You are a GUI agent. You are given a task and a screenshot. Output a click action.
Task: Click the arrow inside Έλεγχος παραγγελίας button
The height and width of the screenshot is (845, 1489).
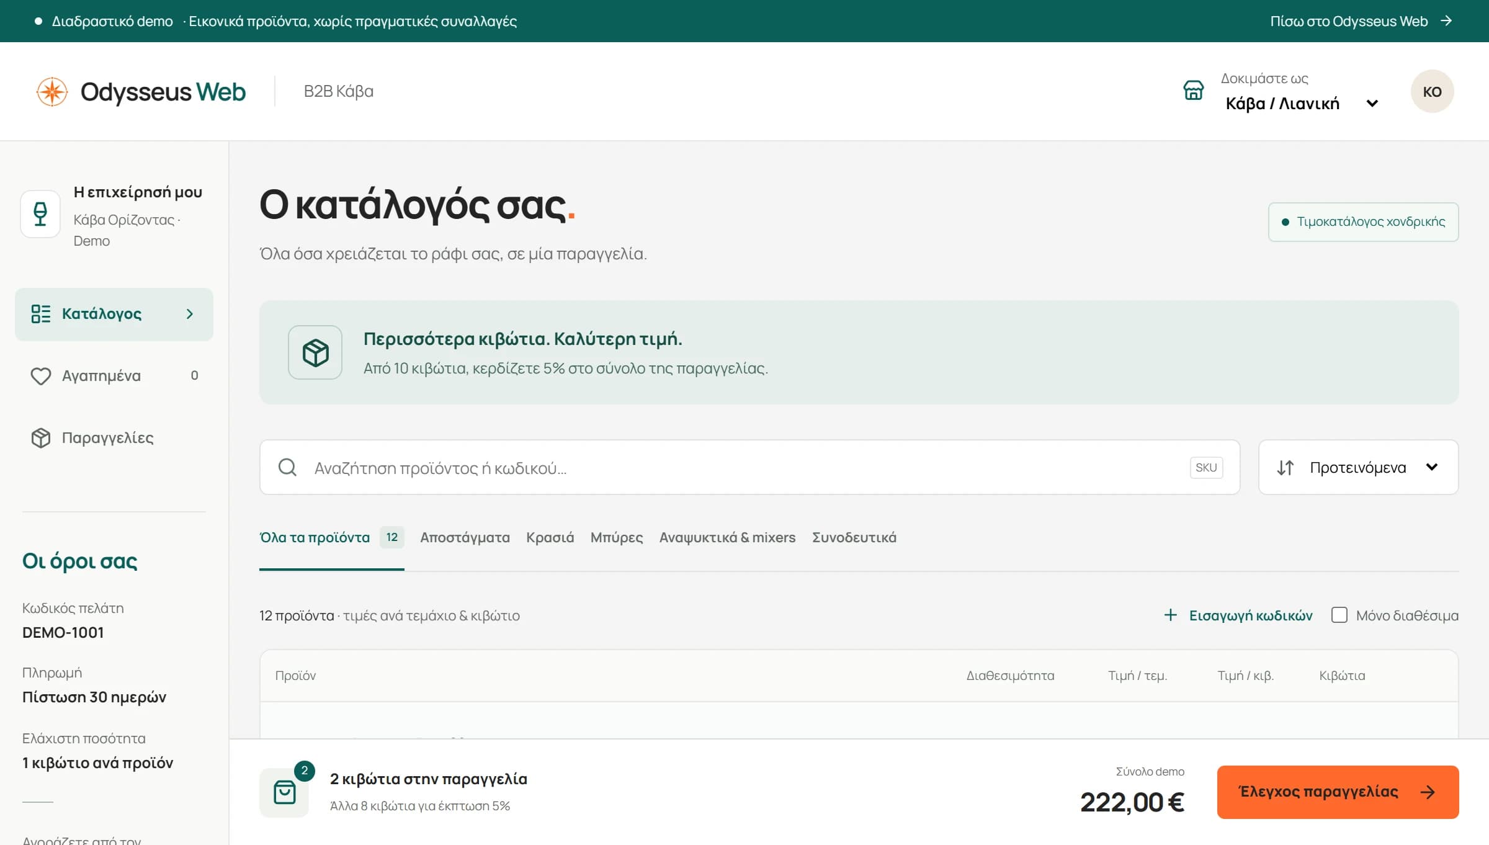pos(1428,792)
